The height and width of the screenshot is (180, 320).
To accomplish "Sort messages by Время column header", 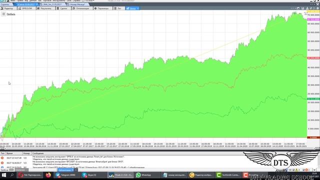I will click(13, 153).
